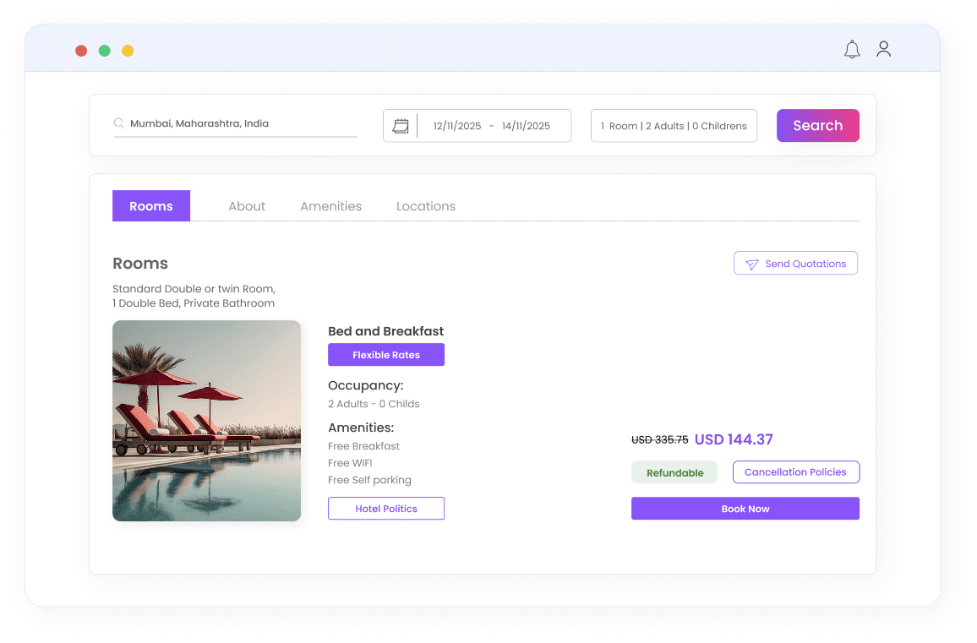This screenshot has height=643, width=977.
Task: Switch to the About tab
Action: click(247, 205)
